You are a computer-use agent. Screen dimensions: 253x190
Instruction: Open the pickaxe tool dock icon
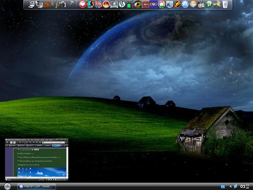(71, 4)
